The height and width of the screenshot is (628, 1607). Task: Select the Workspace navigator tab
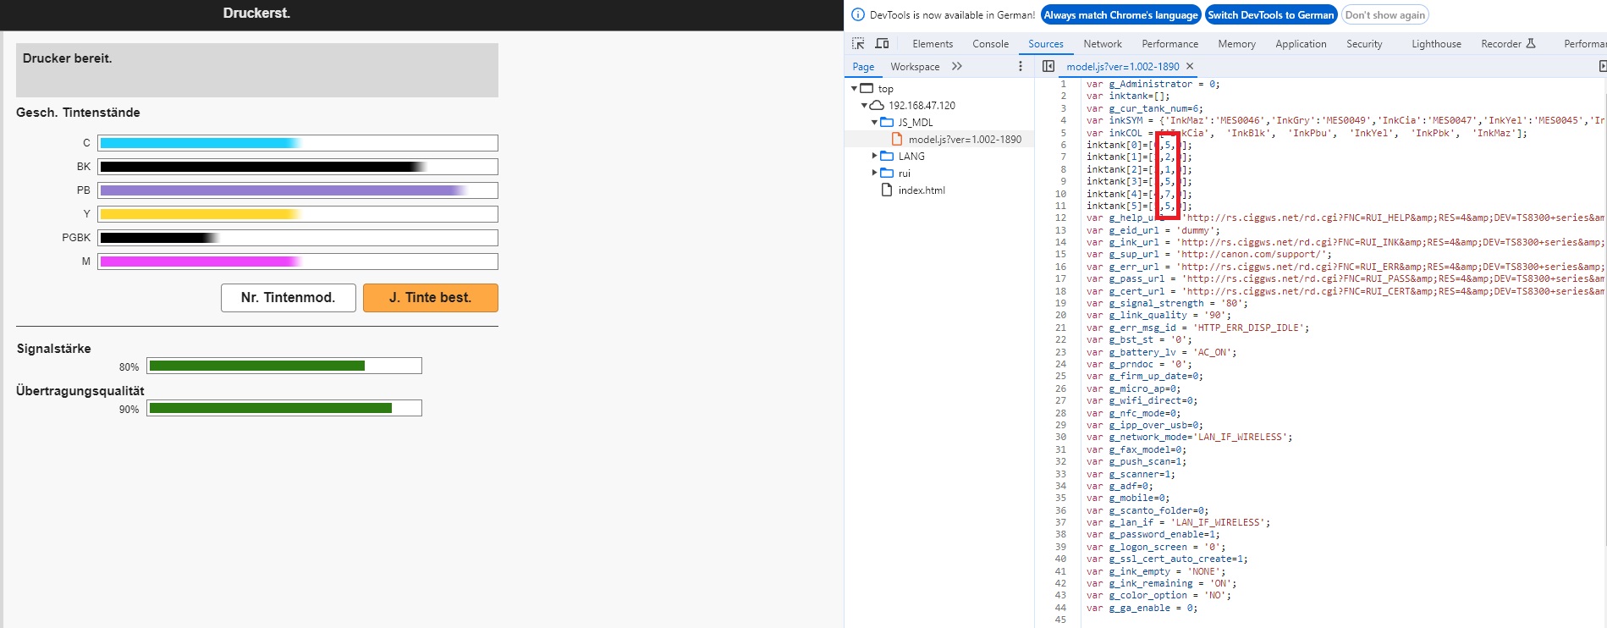pyautogui.click(x=915, y=66)
